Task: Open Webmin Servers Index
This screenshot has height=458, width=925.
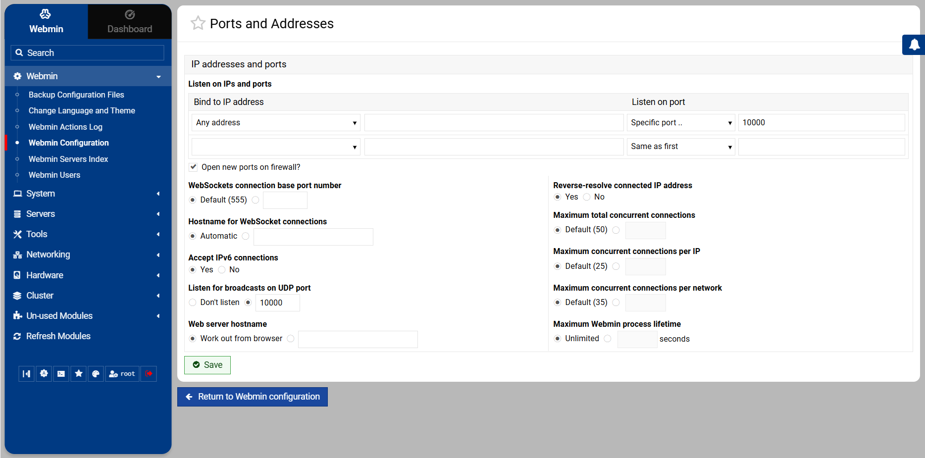Action: tap(68, 159)
